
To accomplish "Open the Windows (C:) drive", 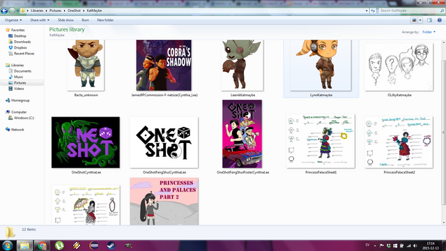I will 24,118.
